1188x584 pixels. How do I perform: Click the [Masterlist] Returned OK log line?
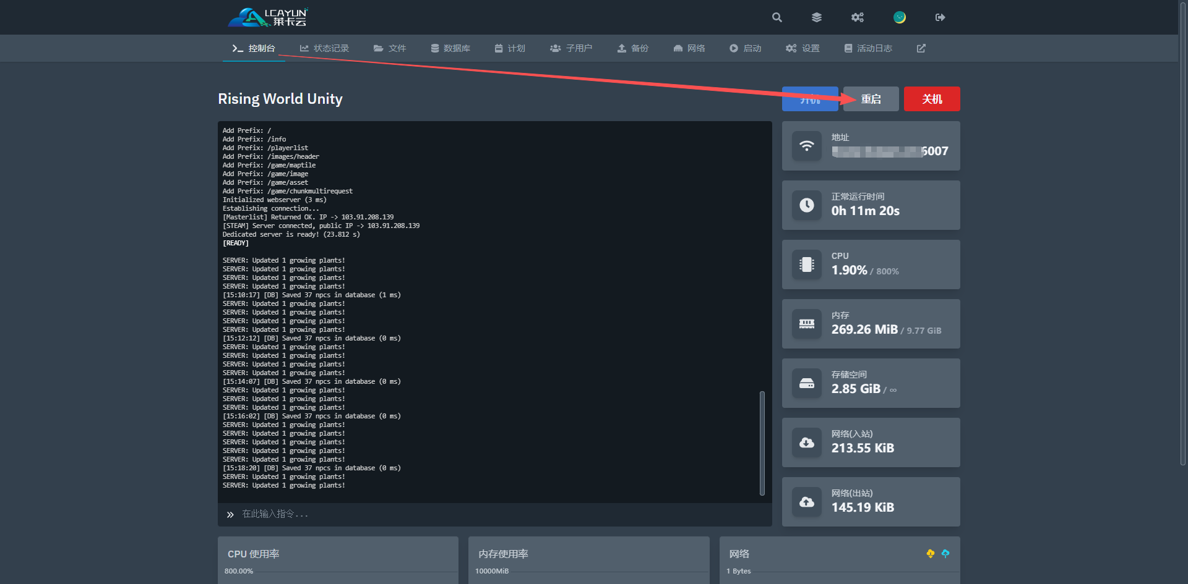pos(308,217)
